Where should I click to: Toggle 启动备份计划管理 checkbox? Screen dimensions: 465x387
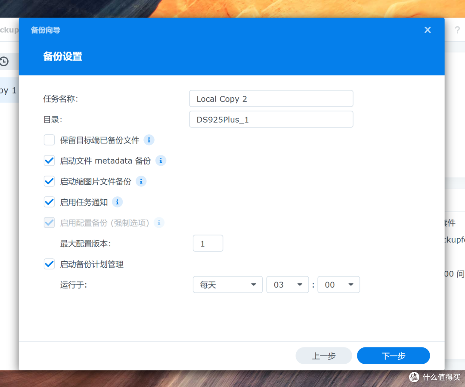pyautogui.click(x=49, y=264)
